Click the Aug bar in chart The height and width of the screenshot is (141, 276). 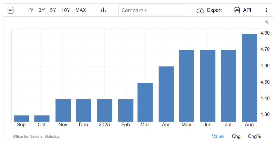(x=249, y=78)
